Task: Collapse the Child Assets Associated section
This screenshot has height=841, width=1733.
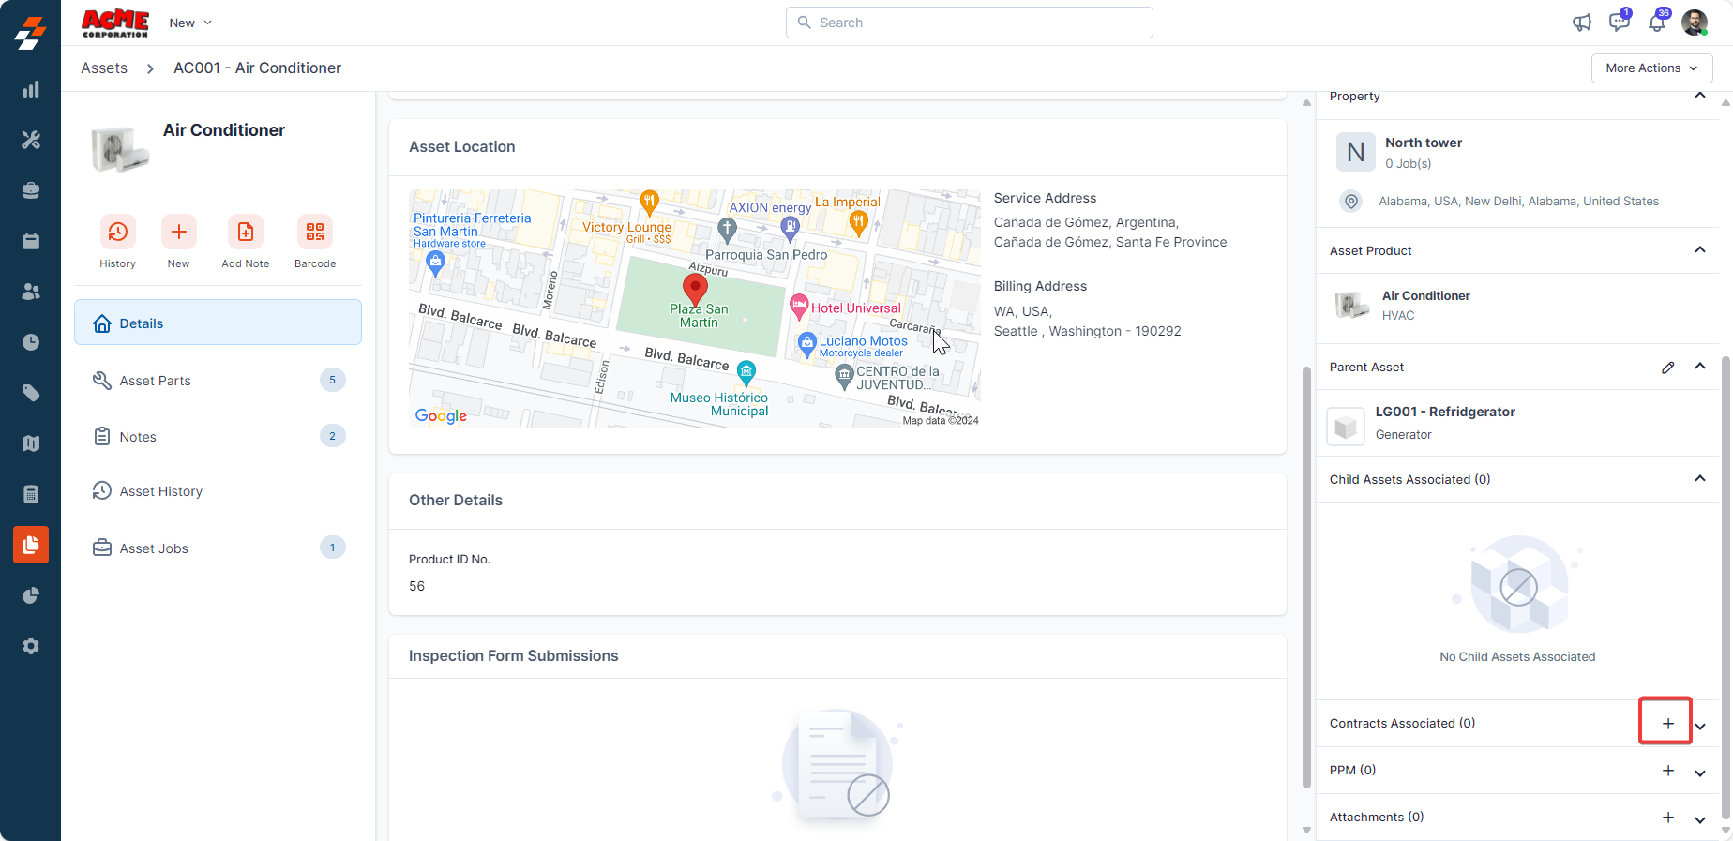Action: coord(1699,479)
